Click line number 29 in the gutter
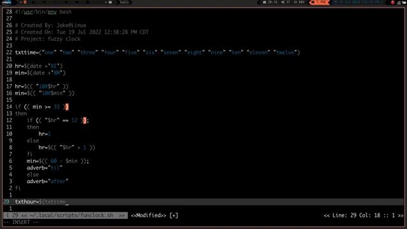The height and width of the screenshot is (229, 407). 6,202
